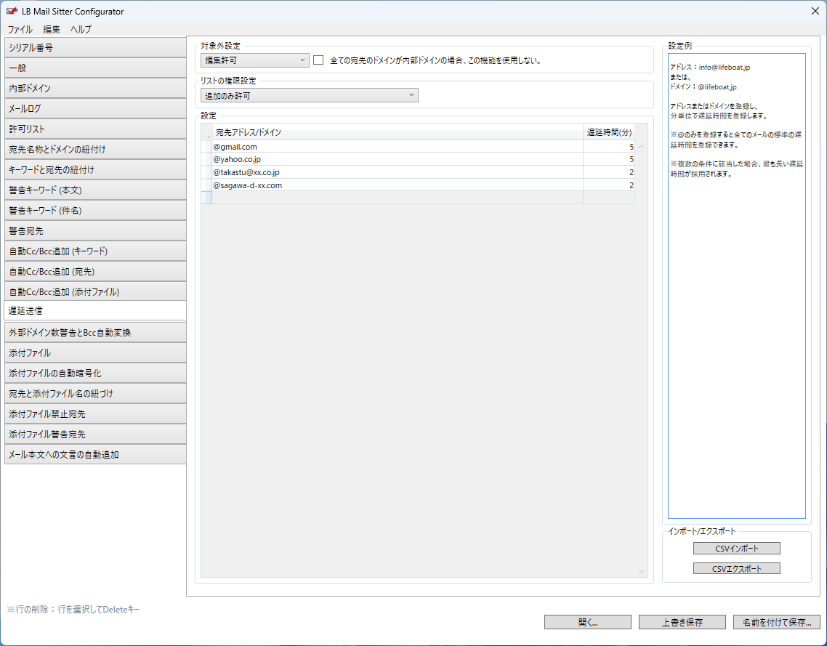Select the @takastu@xx.co.jp cell
This screenshot has height=646, width=827.
pos(398,172)
